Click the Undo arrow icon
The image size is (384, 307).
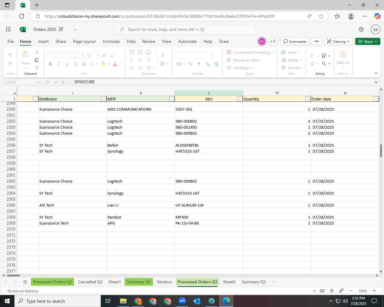[10, 55]
